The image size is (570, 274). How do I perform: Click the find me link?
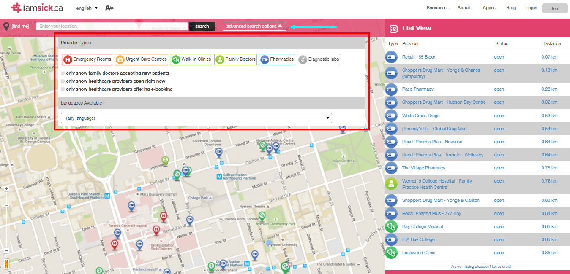(20, 27)
